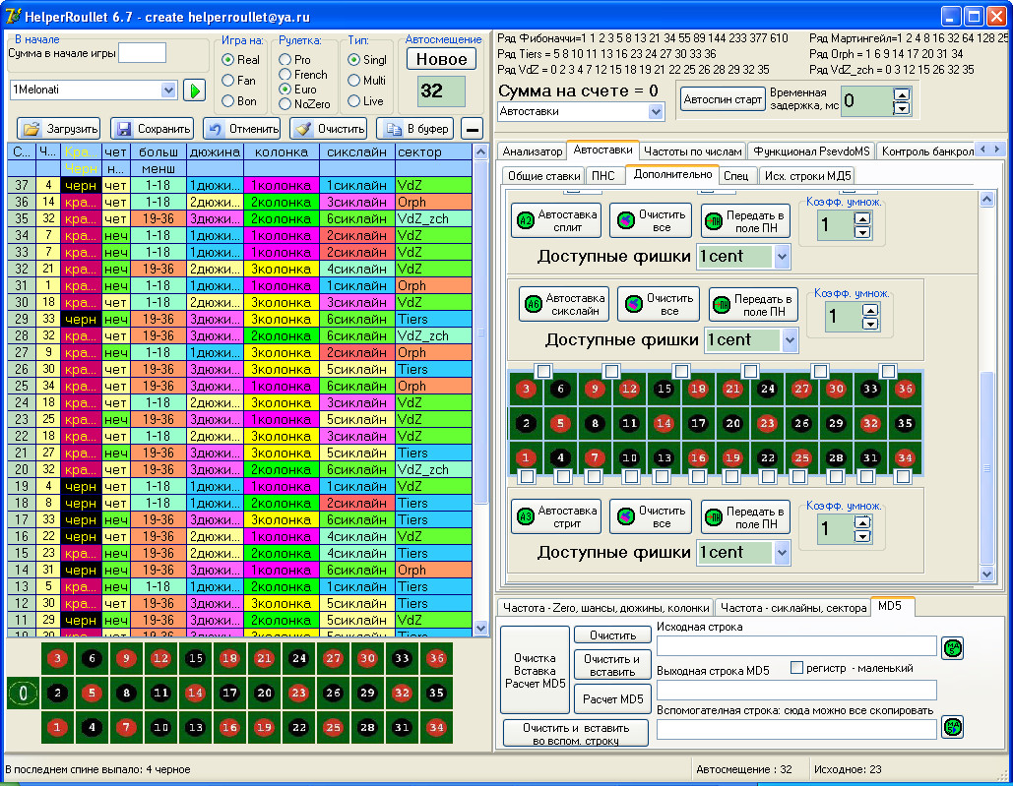Click the Очистить brush button in toolbar
The image size is (1013, 786).
point(329,129)
